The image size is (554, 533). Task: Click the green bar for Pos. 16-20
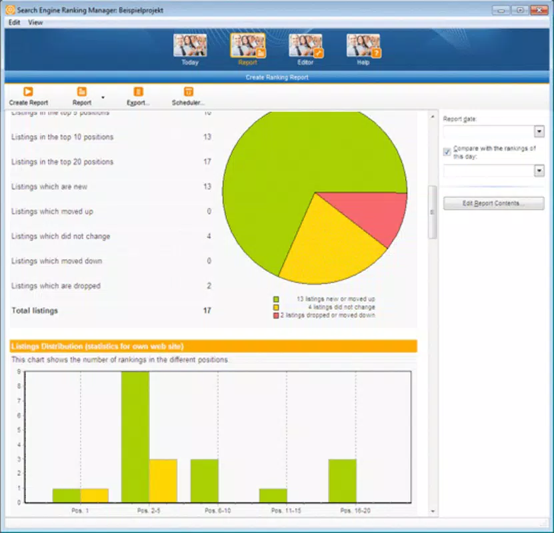tap(342, 481)
